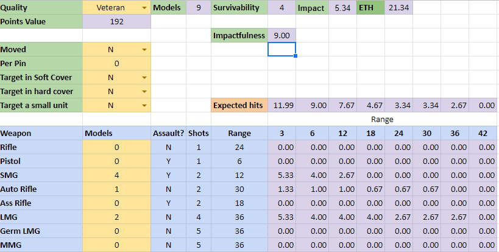Select the Impactfulness value 9.00 cell
The image size is (499, 252).
point(281,36)
